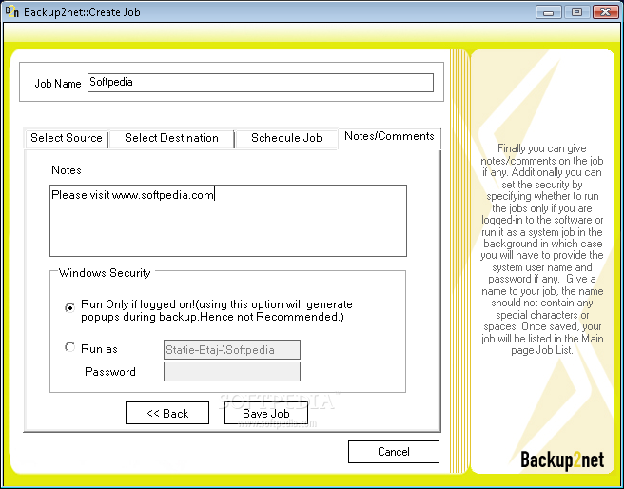
Task: Maximize the Create Job window
Action: click(577, 12)
